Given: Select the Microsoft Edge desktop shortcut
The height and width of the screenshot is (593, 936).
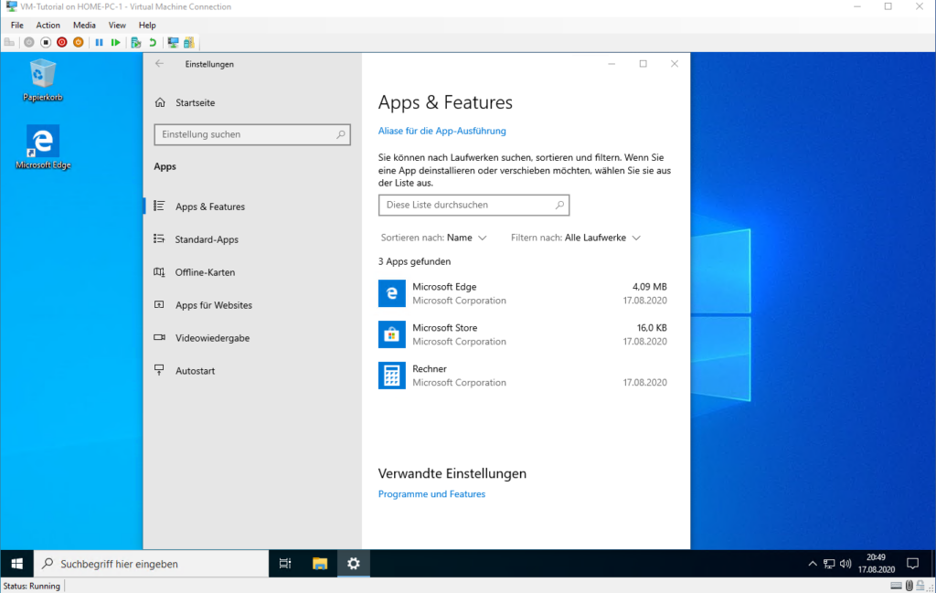Looking at the screenshot, I should pyautogui.click(x=43, y=147).
